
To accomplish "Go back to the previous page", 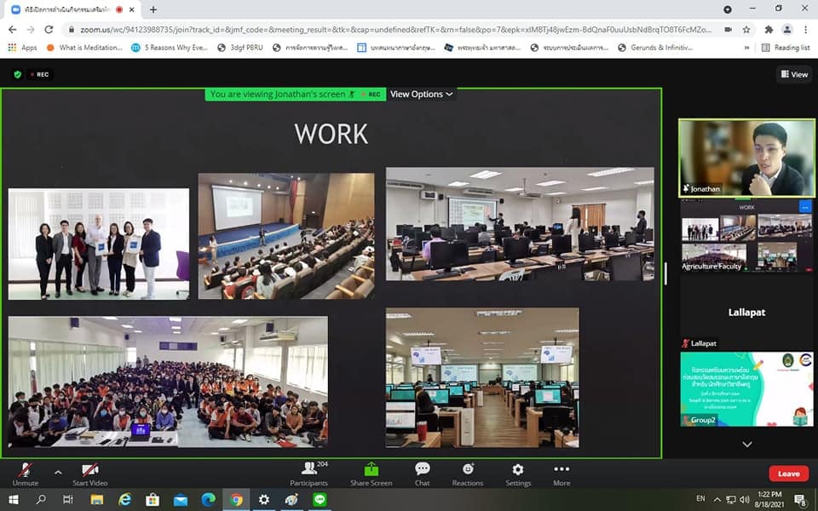I will [x=13, y=30].
